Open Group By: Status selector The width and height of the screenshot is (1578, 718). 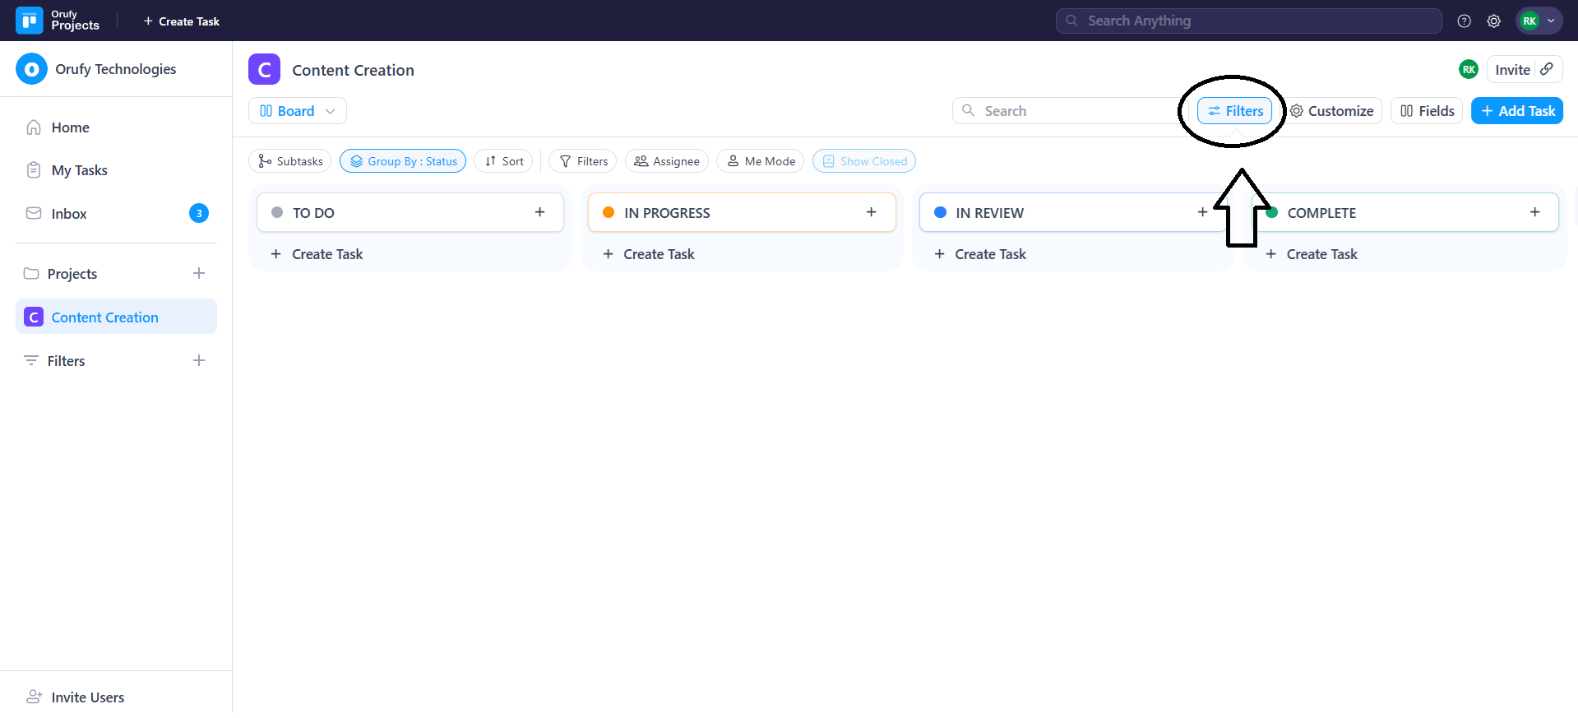click(x=403, y=161)
